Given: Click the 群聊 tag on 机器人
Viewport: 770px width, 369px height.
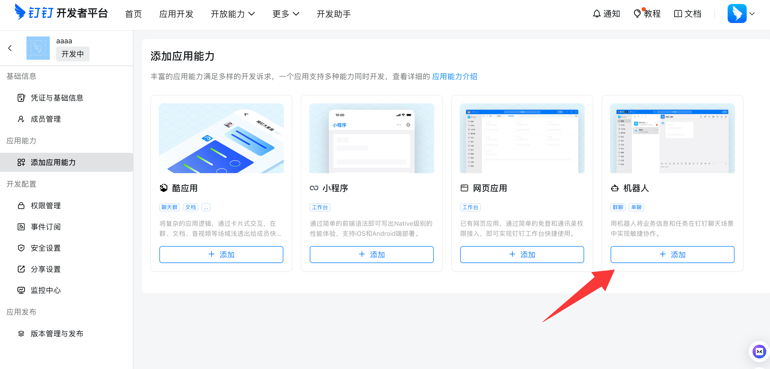Looking at the screenshot, I should 618,207.
